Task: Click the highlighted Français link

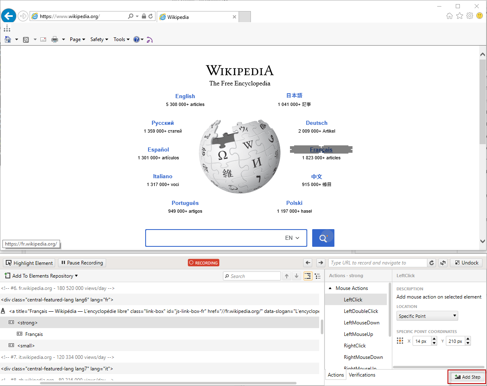Action: point(321,149)
